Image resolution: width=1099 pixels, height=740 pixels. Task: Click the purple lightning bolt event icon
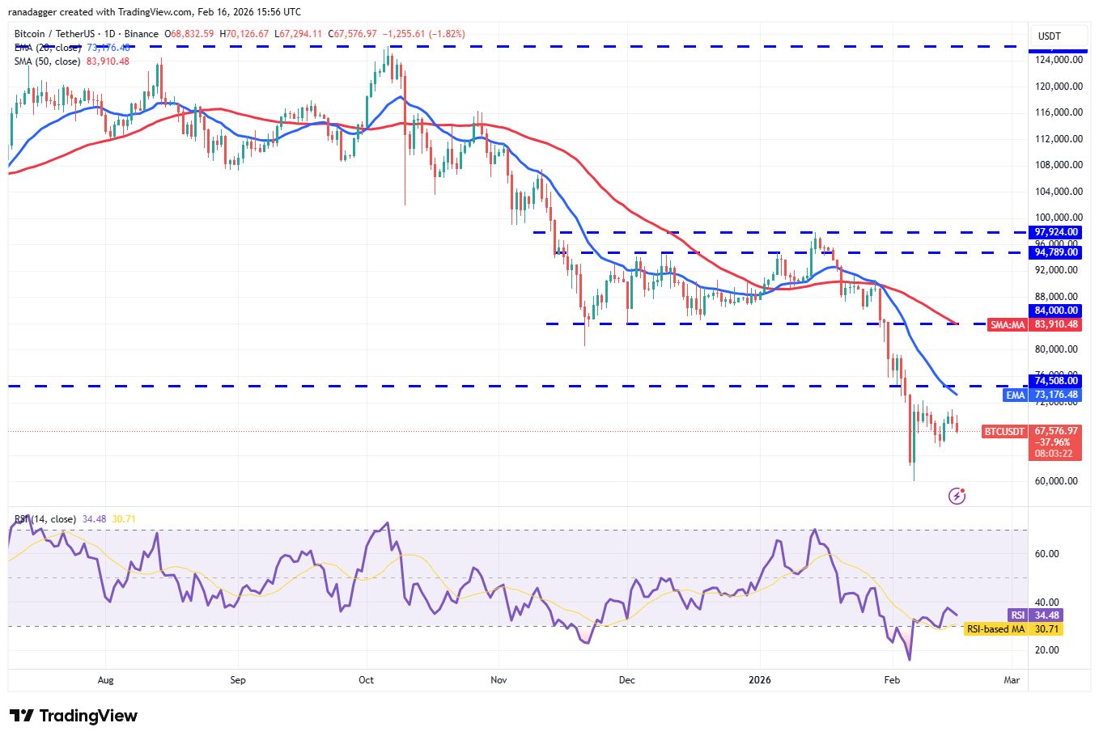click(x=957, y=496)
